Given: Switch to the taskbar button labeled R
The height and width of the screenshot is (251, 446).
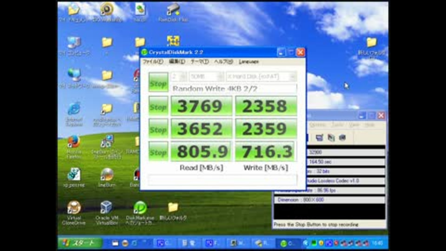Looking at the screenshot, I should [x=263, y=243].
